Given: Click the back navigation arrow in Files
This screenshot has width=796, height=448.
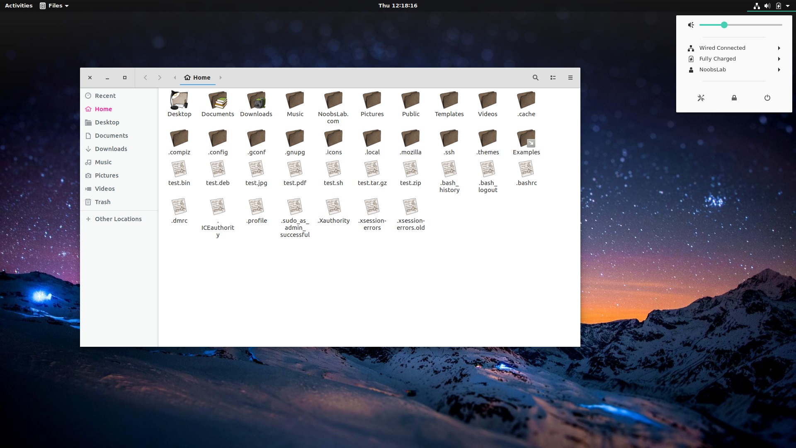Looking at the screenshot, I should (146, 78).
